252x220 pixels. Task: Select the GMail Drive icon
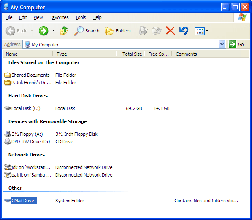pyautogui.click(x=8, y=200)
